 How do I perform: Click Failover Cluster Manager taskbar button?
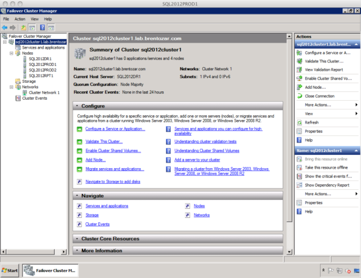[x=50, y=271]
